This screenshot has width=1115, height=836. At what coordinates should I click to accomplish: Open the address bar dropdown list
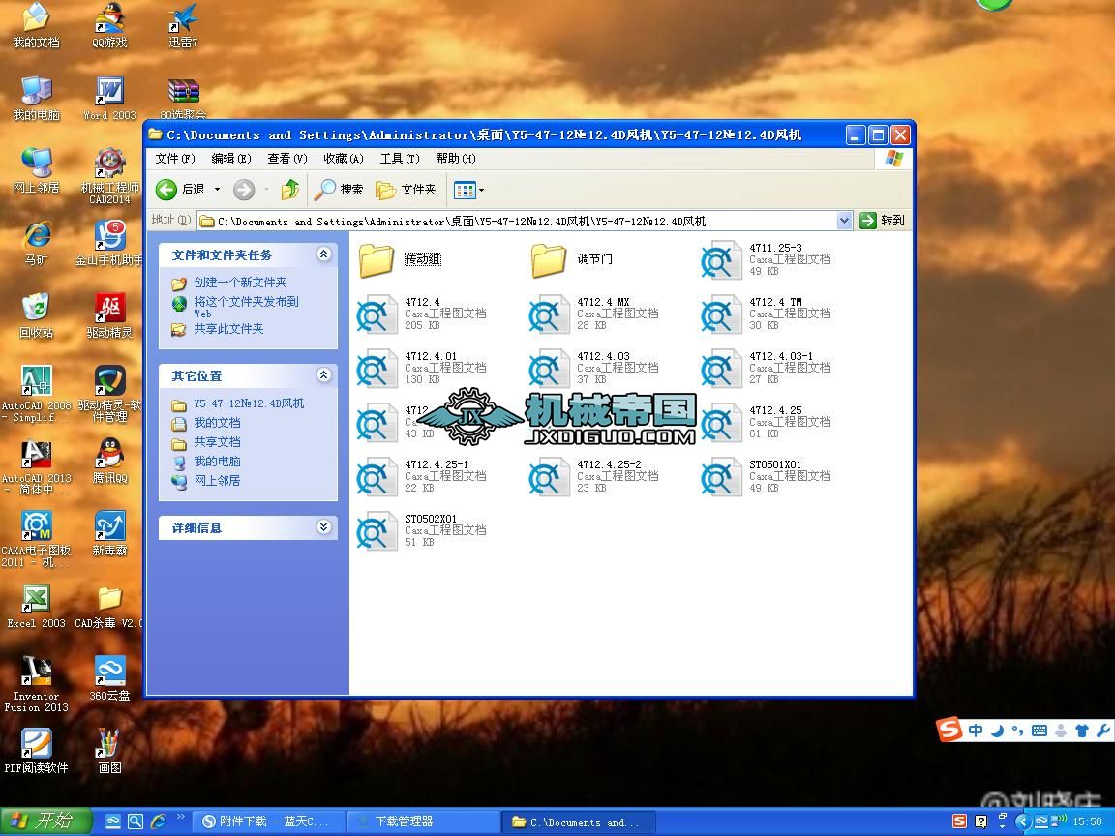(842, 221)
